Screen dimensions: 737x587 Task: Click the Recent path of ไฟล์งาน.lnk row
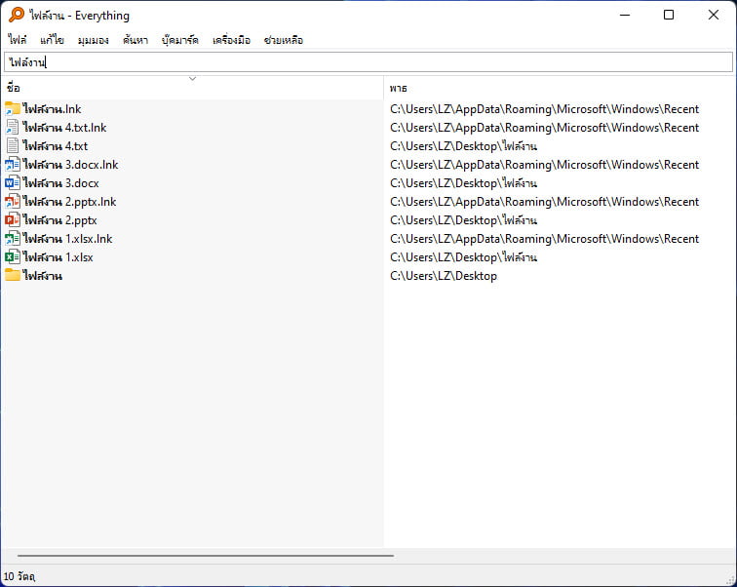point(544,109)
